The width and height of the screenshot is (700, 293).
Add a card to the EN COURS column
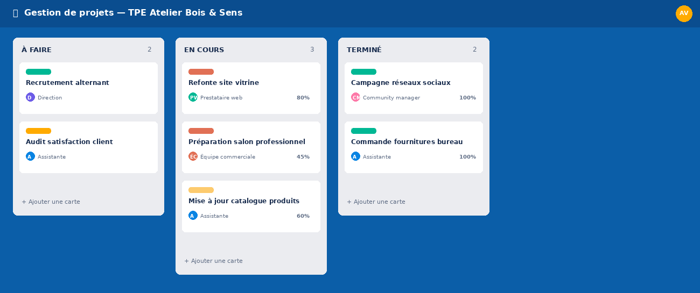tap(213, 261)
